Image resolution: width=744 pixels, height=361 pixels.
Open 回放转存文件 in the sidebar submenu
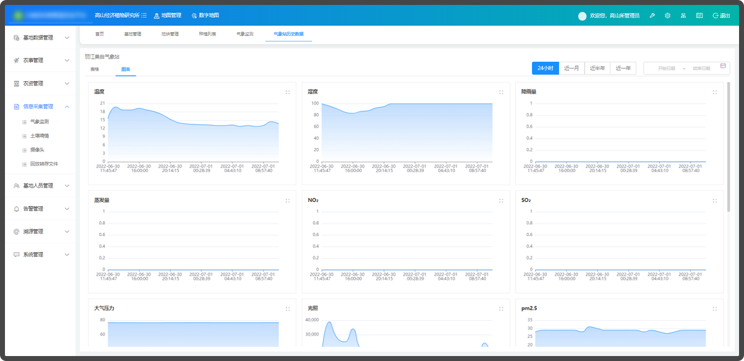point(44,164)
